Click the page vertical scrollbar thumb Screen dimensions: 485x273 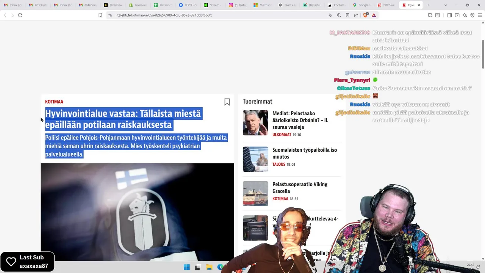[483, 54]
